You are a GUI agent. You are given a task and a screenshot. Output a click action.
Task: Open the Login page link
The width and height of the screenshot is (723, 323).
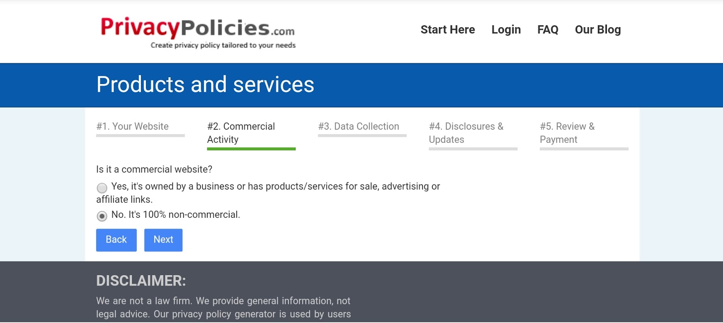(506, 30)
